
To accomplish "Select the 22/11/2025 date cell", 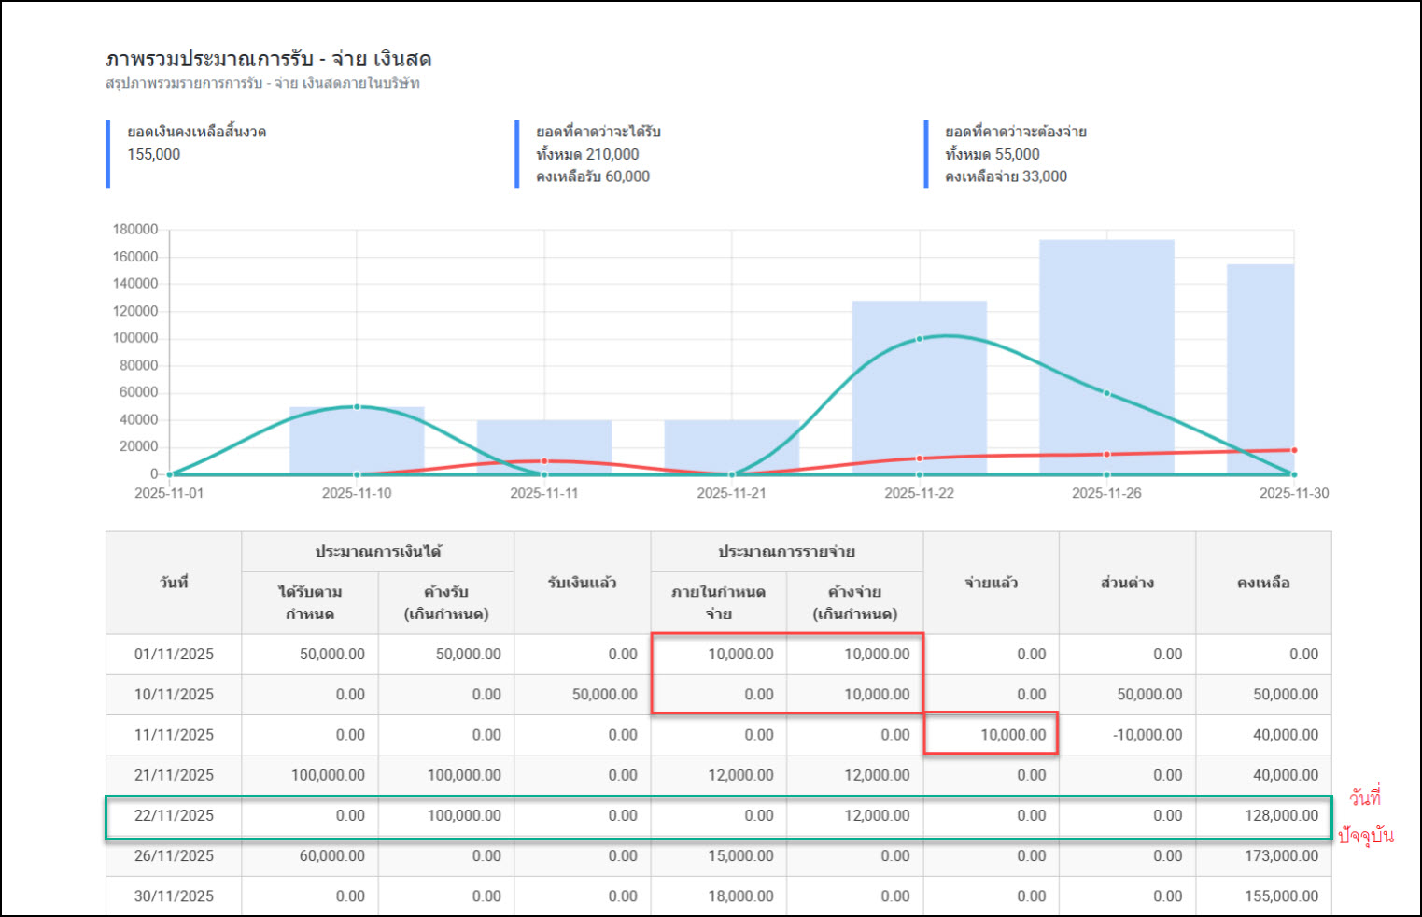I will [174, 815].
